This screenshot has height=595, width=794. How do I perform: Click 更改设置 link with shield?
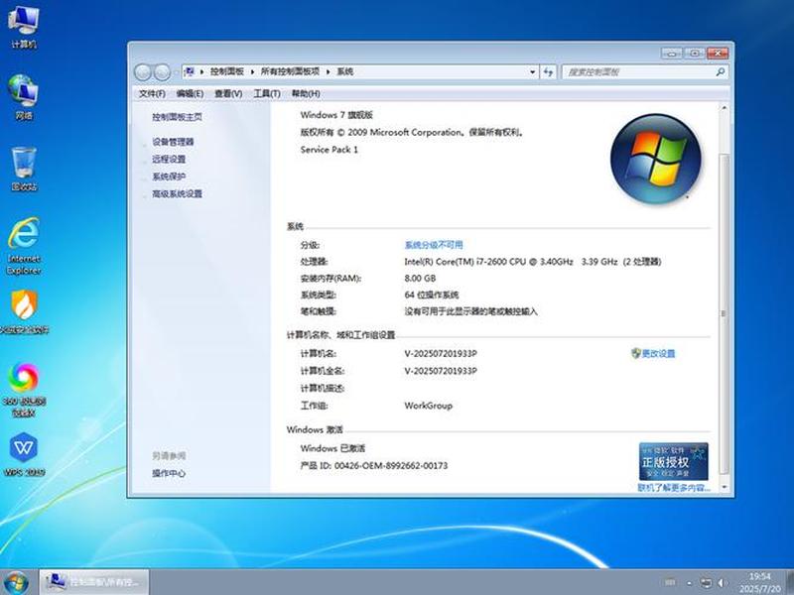coord(653,353)
